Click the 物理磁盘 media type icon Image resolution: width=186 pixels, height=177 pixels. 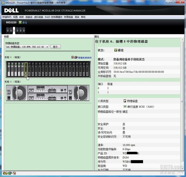click(x=125, y=101)
